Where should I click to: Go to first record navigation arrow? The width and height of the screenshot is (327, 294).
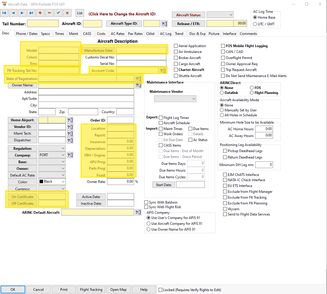tap(4, 13)
